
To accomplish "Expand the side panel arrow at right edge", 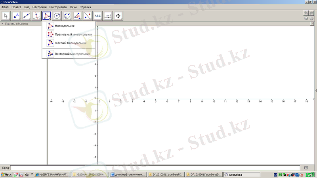I will 316,91.
